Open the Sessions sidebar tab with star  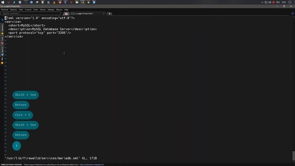point(2,29)
